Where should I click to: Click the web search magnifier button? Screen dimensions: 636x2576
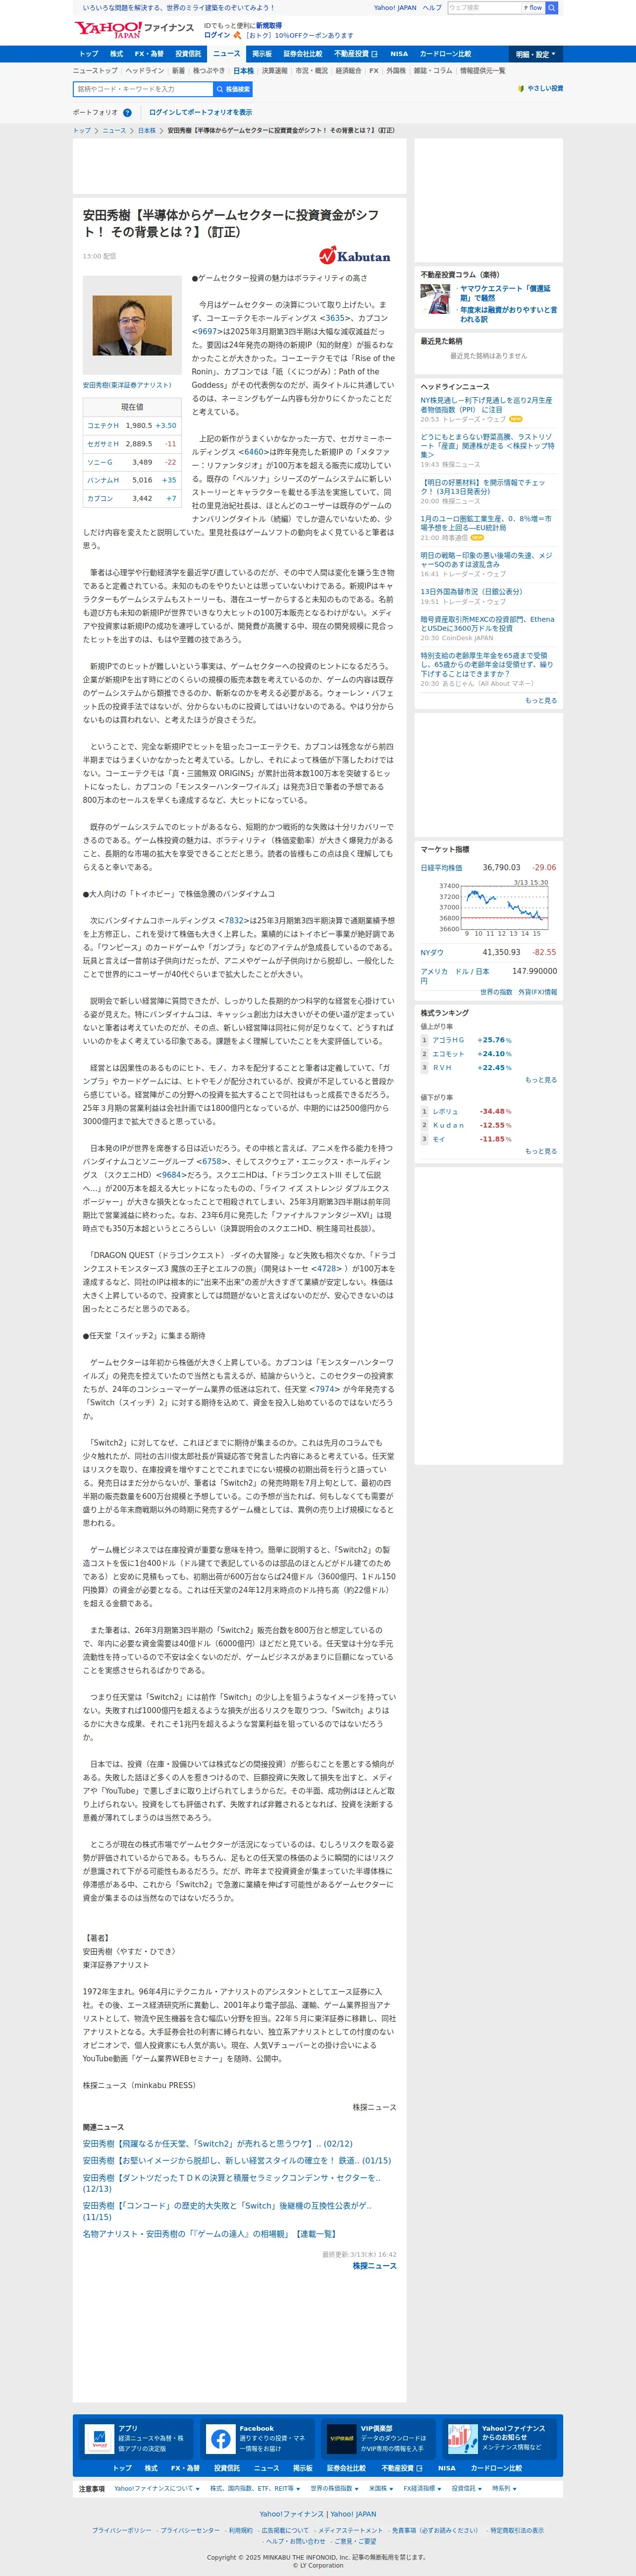[552, 8]
